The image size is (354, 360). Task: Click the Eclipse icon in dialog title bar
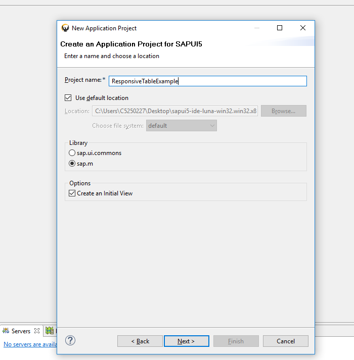65,28
